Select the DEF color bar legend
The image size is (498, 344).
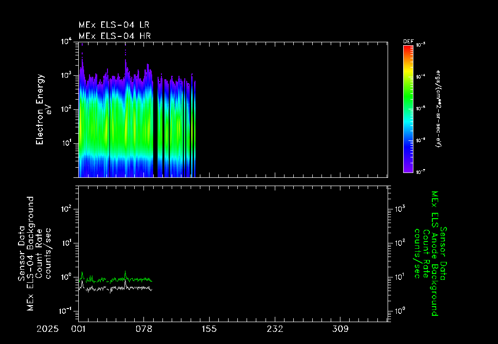tap(408, 109)
